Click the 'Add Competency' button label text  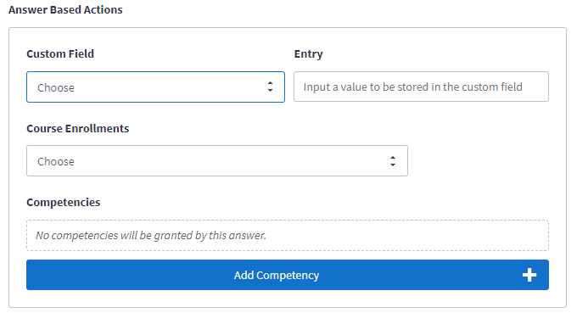point(277,276)
